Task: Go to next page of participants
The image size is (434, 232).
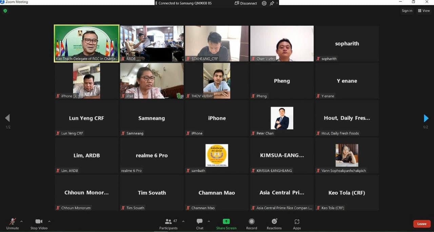Action: tap(426, 118)
